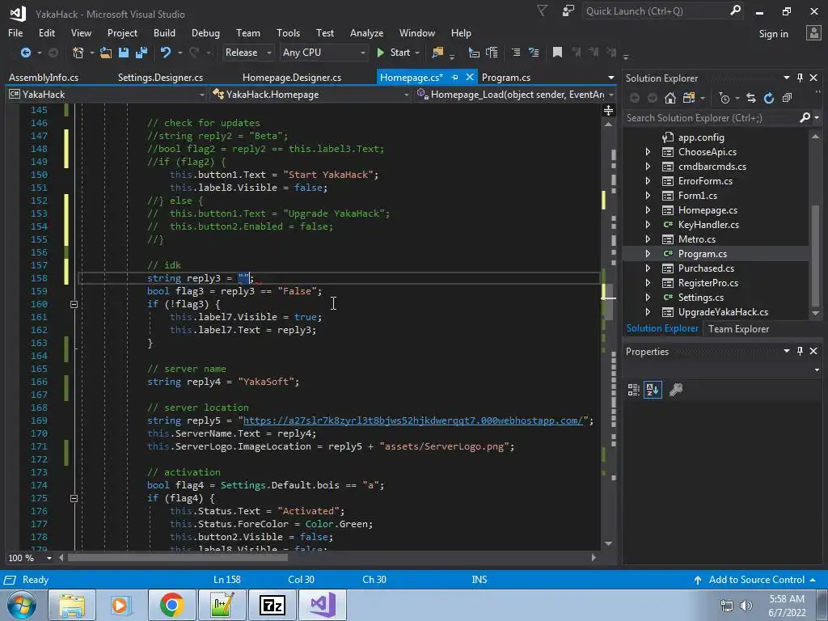
Task: Refresh the Solution Explorer
Action: coord(769,98)
